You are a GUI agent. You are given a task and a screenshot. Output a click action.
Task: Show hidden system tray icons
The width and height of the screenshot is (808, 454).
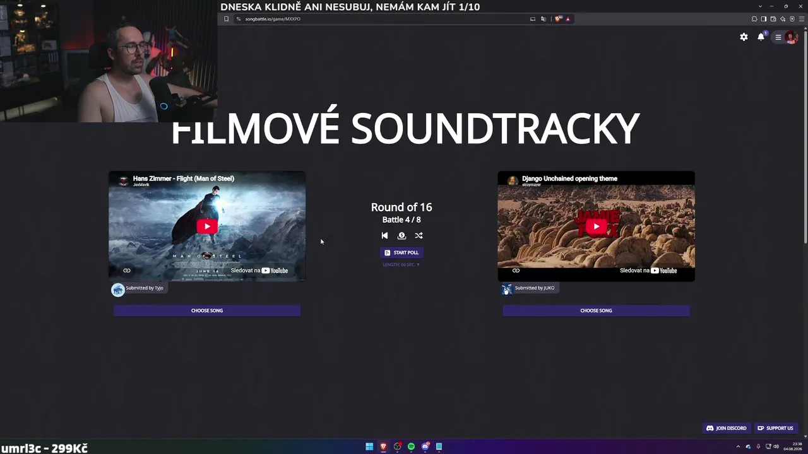coord(738,446)
